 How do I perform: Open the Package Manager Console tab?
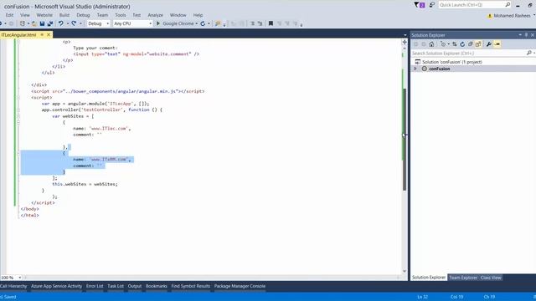[x=240, y=286]
